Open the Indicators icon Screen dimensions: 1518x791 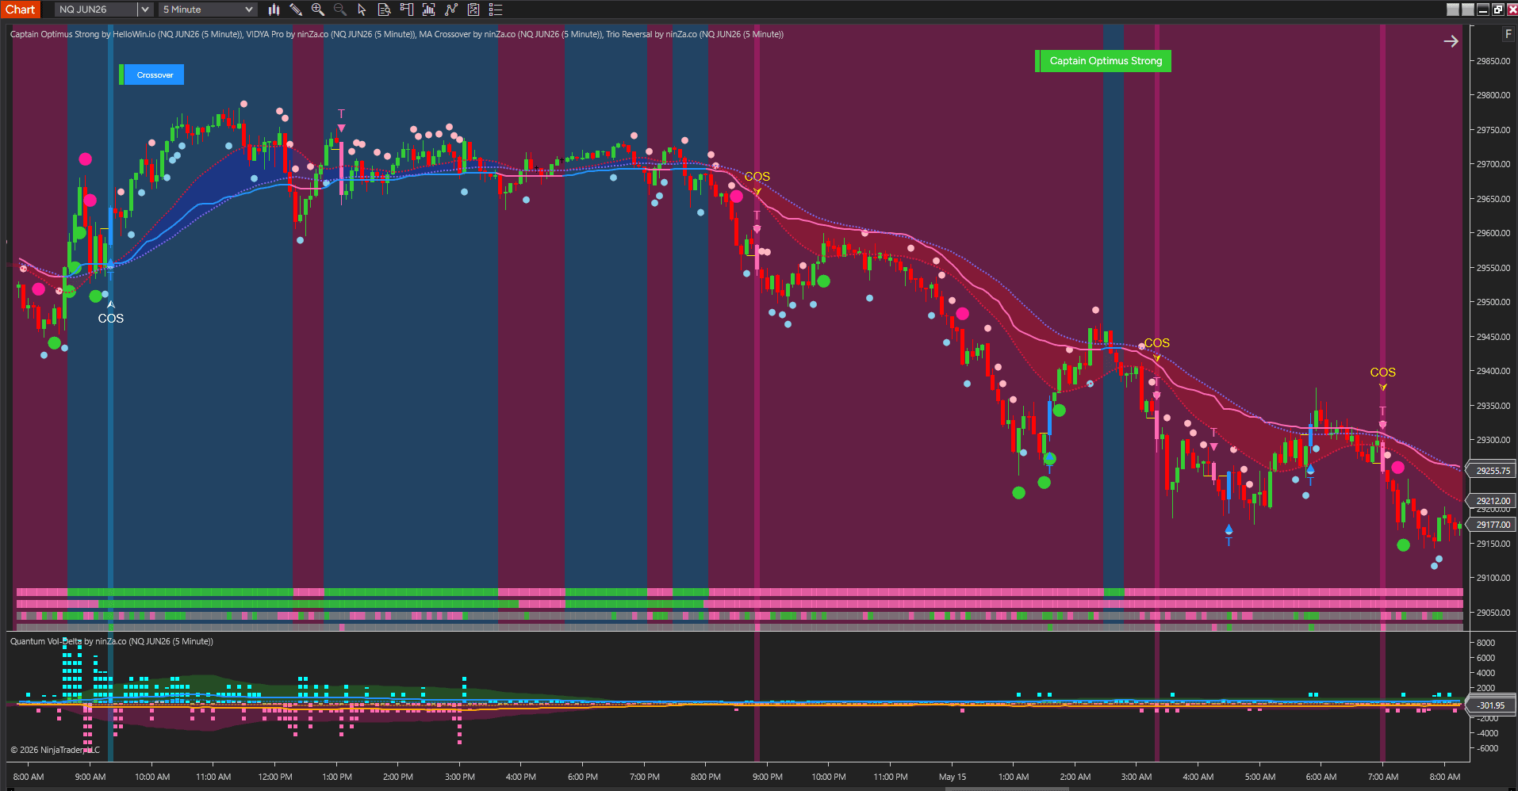pos(451,10)
